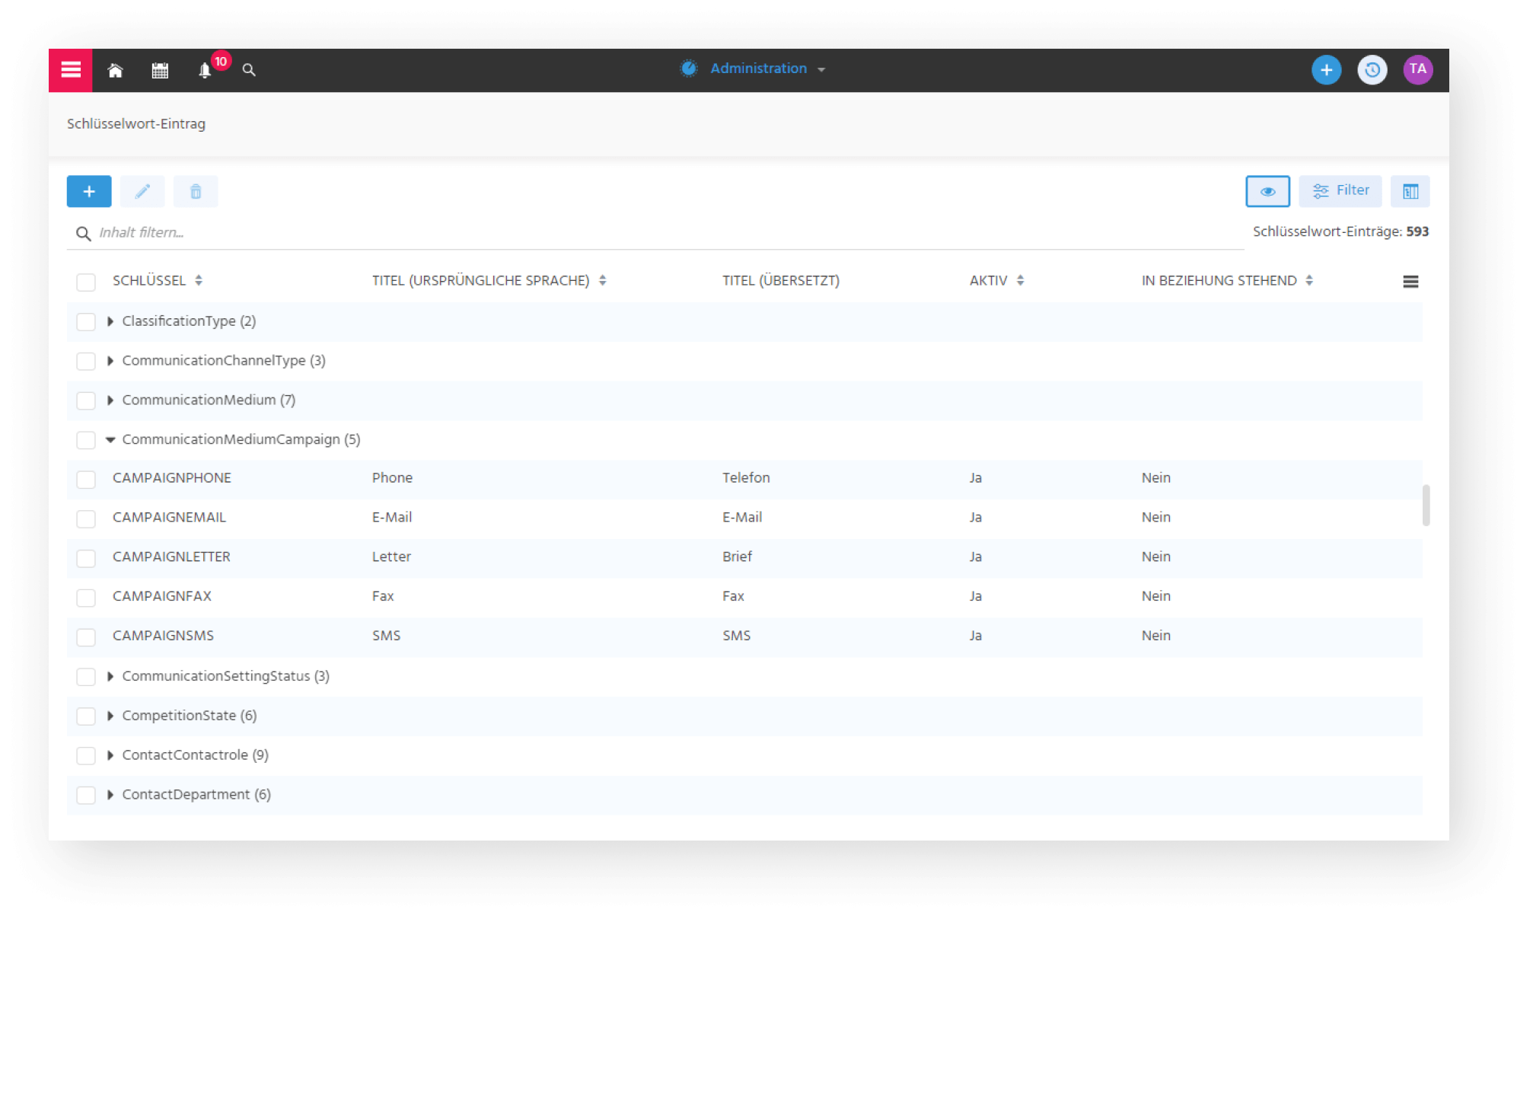The width and height of the screenshot is (1533, 1107).
Task: Click the delete trash button
Action: tap(196, 191)
